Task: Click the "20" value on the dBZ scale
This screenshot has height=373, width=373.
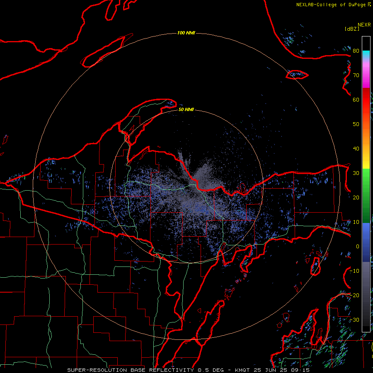Action: pos(356,198)
